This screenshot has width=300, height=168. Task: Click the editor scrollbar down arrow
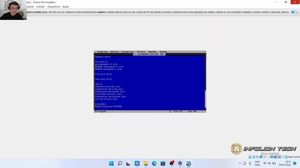(205, 109)
